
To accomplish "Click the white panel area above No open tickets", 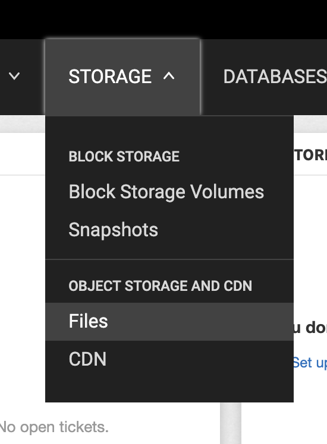I will 23,294.
